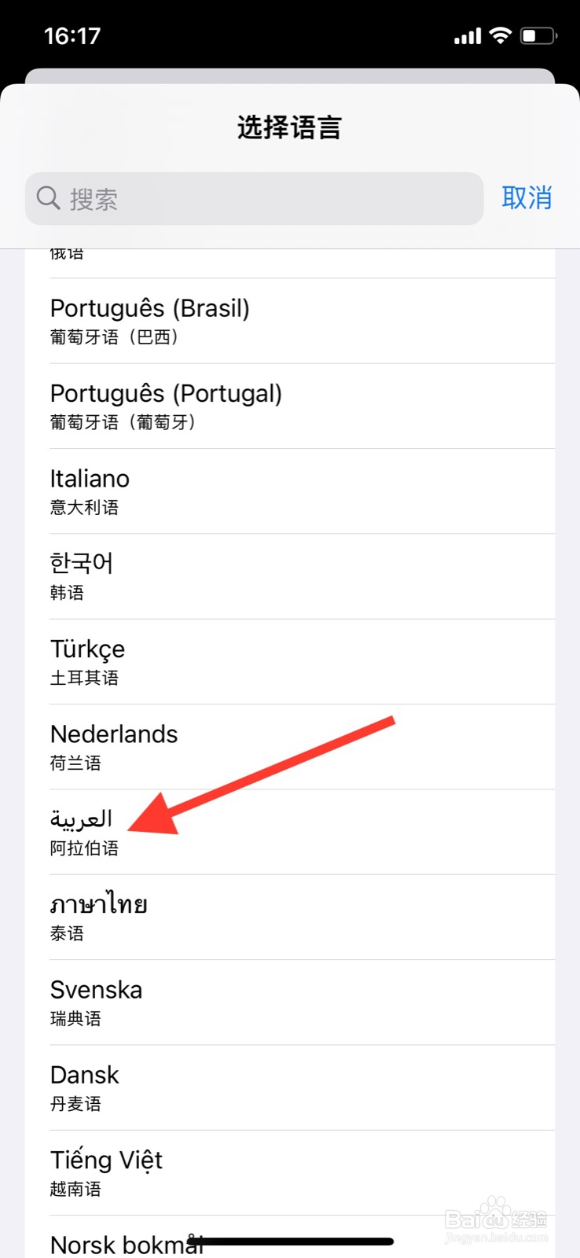This screenshot has height=1258, width=580.
Task: Choose Português (Portugal) from list
Action: click(x=289, y=406)
